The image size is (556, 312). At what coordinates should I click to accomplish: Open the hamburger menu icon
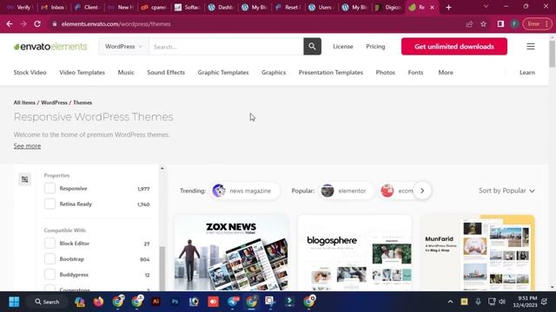[531, 46]
